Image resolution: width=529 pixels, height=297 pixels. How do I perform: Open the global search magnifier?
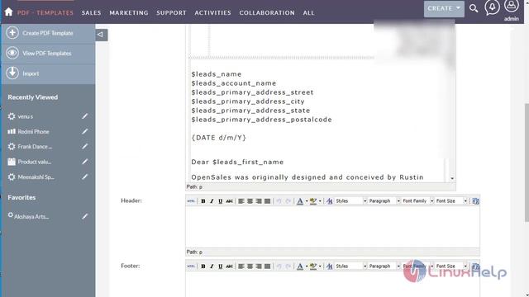pos(474,8)
